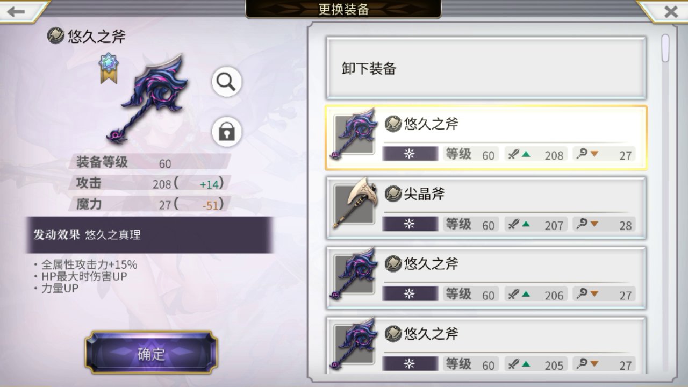Click the snowflake element badge on 尖晶斧
Image resolution: width=688 pixels, height=387 pixels.
410,224
